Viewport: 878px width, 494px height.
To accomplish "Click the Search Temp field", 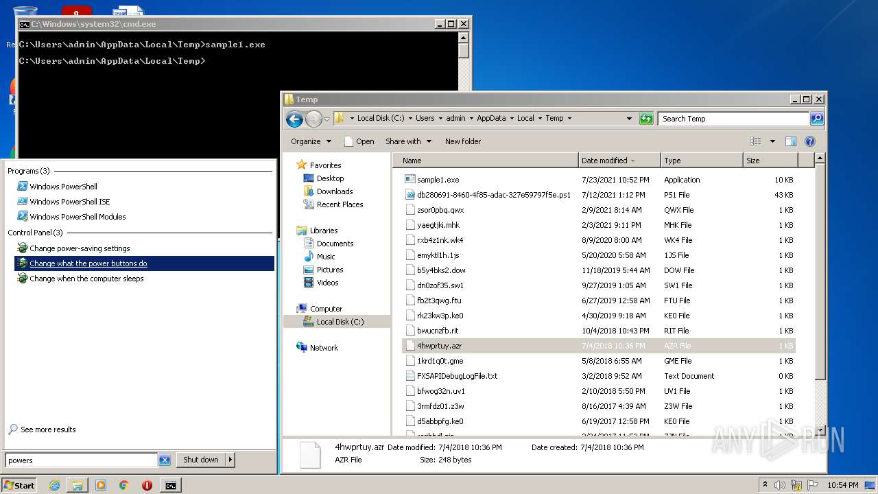I will (734, 119).
